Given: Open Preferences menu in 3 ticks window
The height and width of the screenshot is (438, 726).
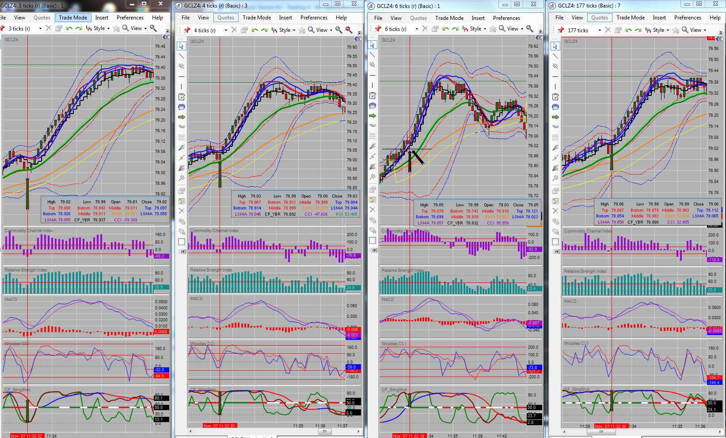Looking at the screenshot, I should 130,18.
